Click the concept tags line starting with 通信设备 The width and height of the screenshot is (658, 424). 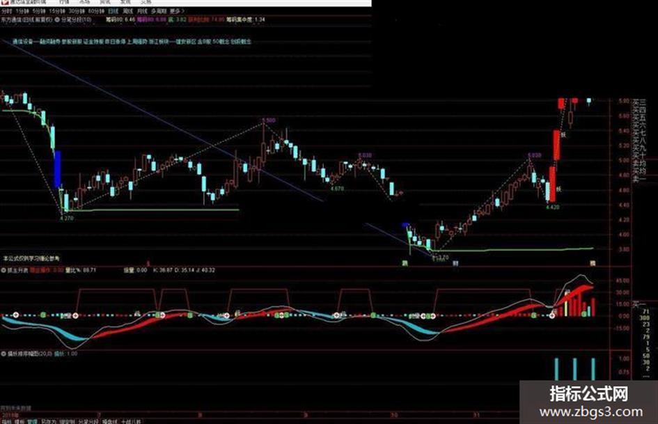tap(132, 42)
